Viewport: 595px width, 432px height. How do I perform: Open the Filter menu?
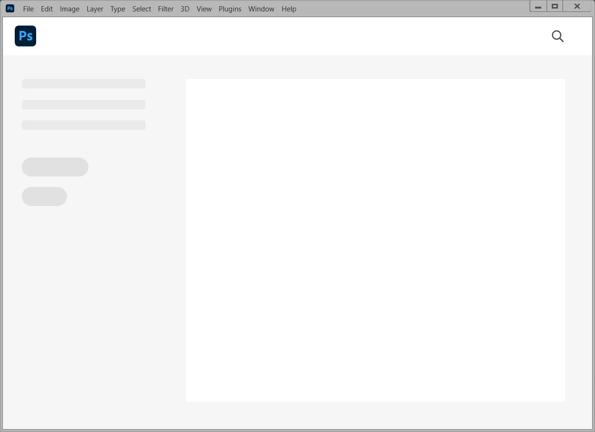(166, 9)
